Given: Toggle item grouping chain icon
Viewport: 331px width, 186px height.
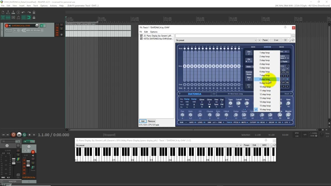Looking at the screenshot, I should click(8, 17).
